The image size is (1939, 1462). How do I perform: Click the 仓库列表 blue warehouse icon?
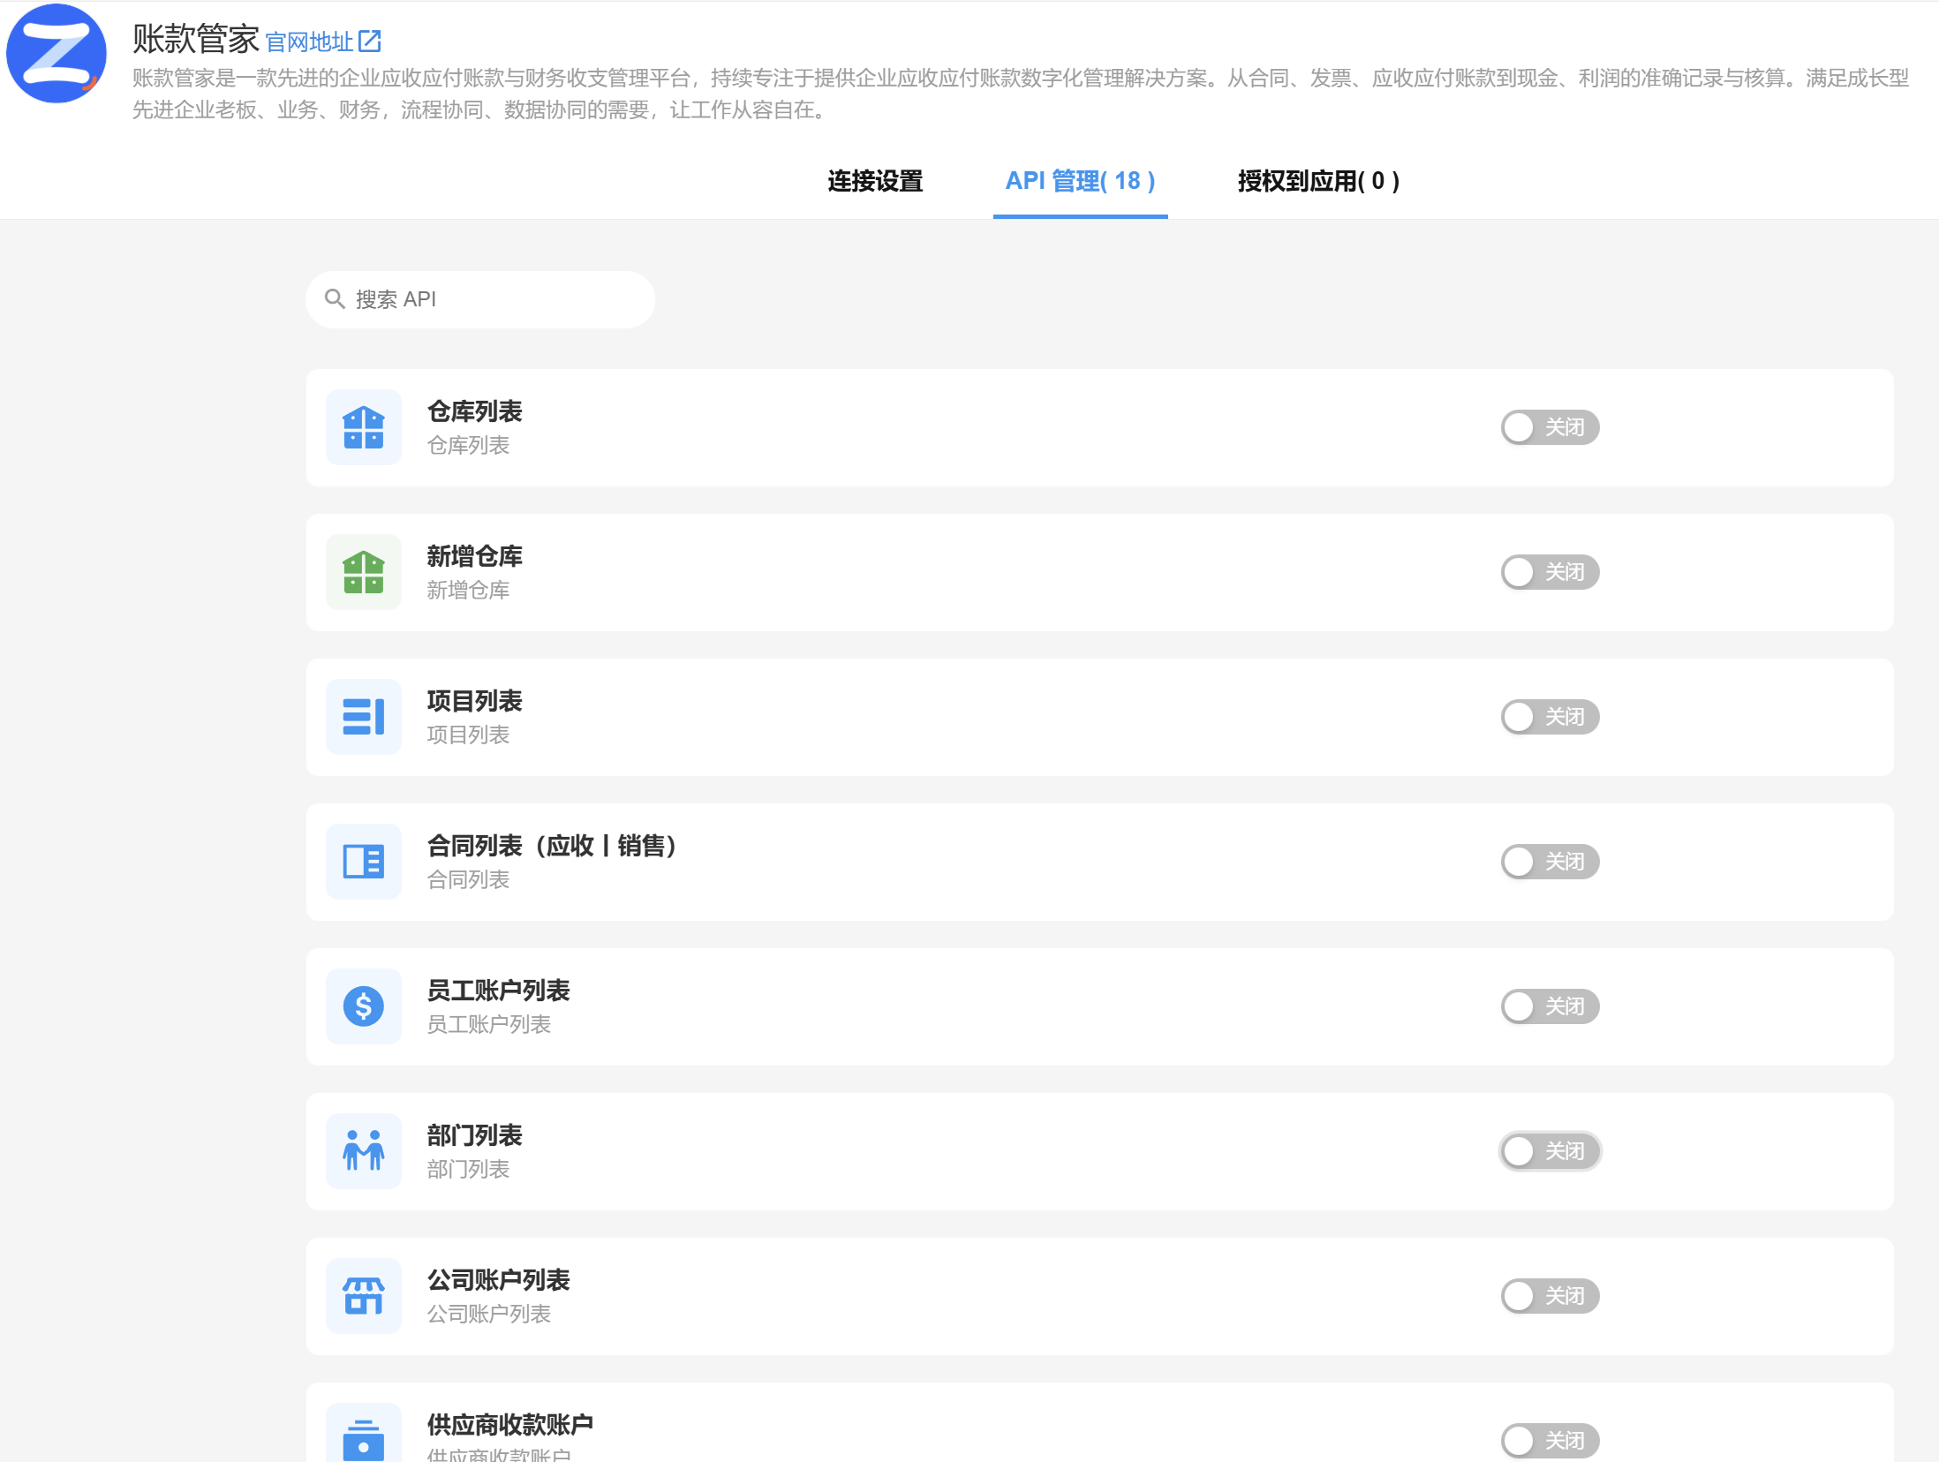coord(364,427)
